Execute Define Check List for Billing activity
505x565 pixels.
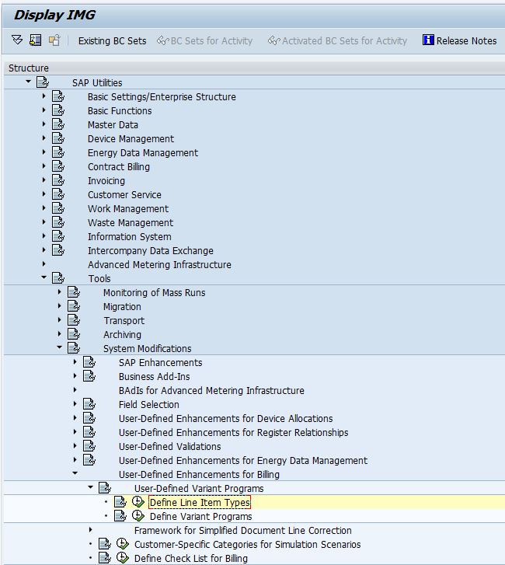pos(123,558)
